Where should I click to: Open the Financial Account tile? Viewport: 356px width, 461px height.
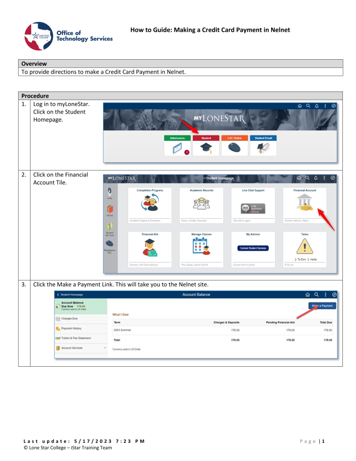point(305,205)
